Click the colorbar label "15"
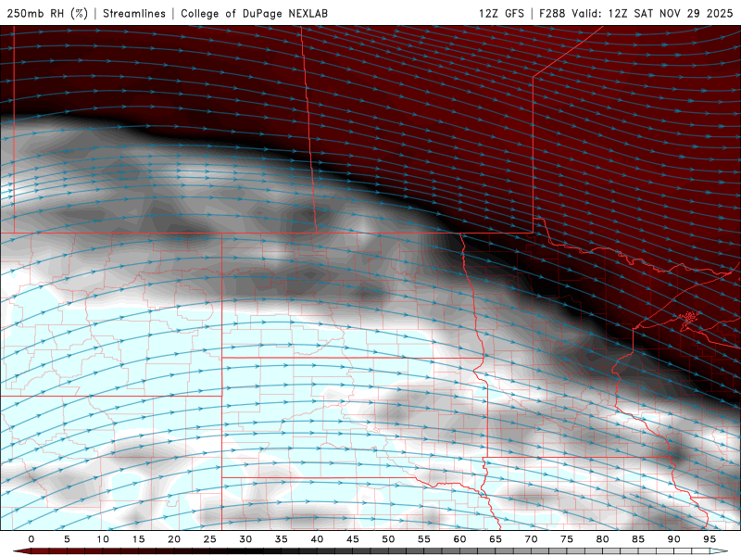The height and width of the screenshot is (556, 741). [x=138, y=539]
